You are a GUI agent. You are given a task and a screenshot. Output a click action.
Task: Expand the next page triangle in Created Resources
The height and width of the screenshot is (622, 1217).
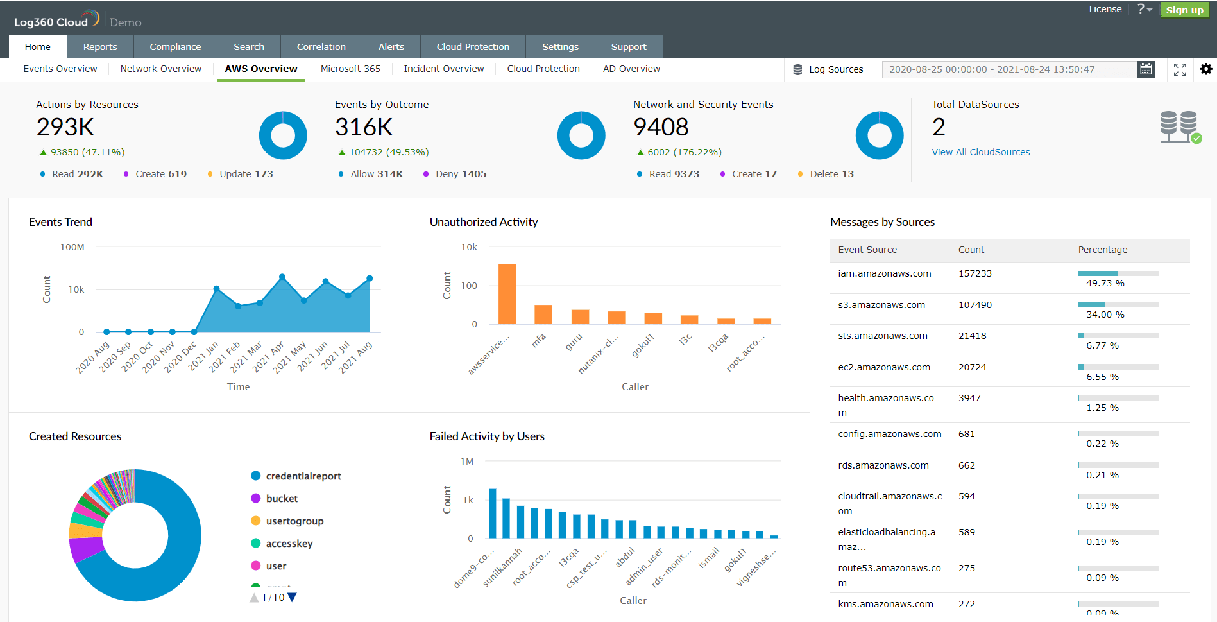pyautogui.click(x=292, y=596)
